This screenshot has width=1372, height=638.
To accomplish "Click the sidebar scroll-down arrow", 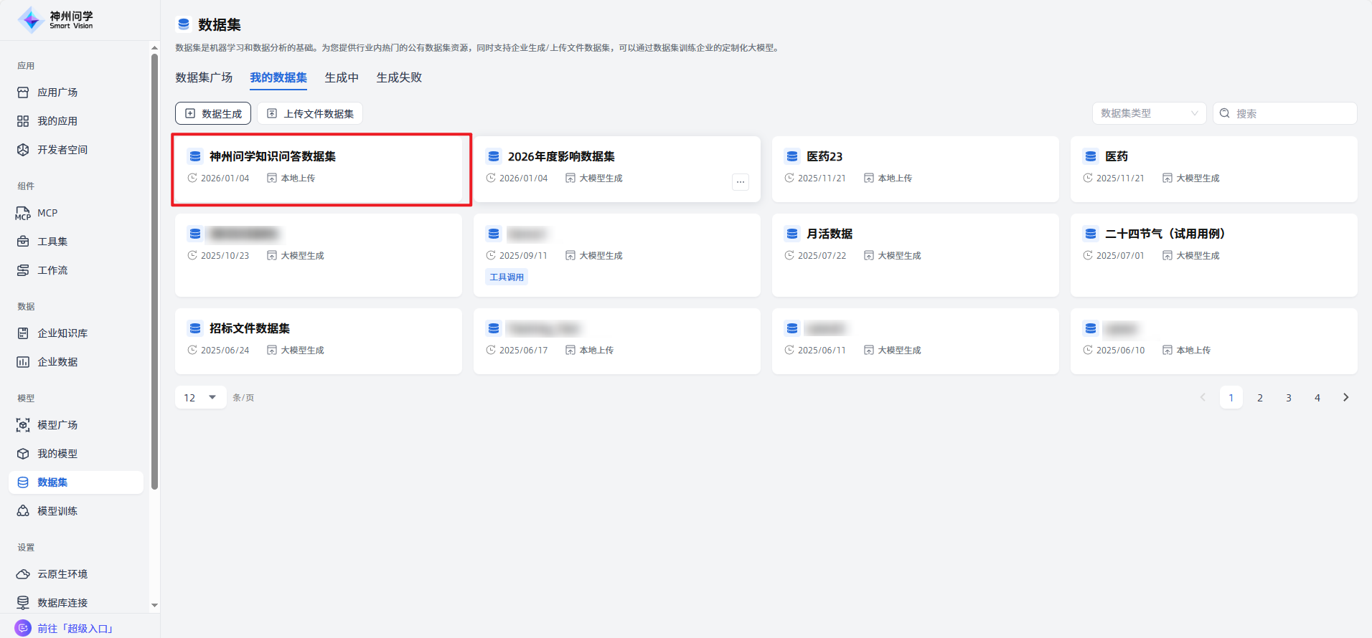I will point(154,605).
